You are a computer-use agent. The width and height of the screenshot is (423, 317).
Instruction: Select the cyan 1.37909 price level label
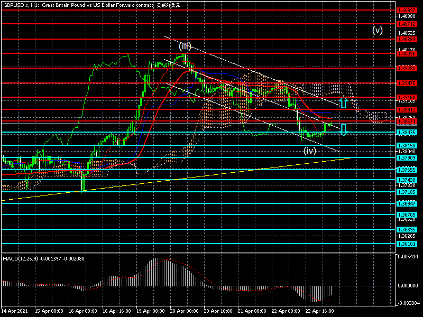pyautogui.click(x=407, y=157)
